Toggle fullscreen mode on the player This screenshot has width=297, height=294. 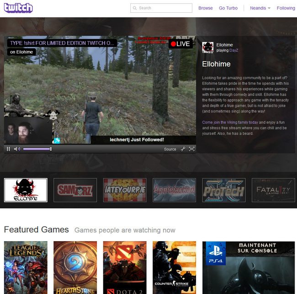192,149
